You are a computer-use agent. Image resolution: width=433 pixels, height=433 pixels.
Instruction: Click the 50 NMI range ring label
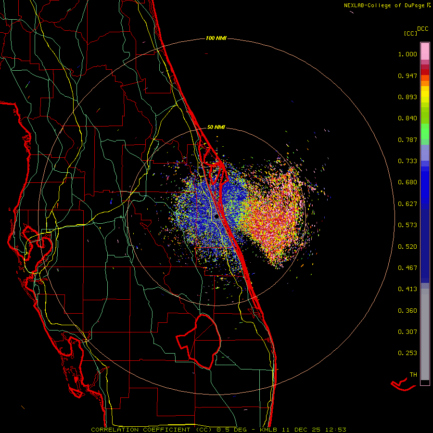point(216,127)
